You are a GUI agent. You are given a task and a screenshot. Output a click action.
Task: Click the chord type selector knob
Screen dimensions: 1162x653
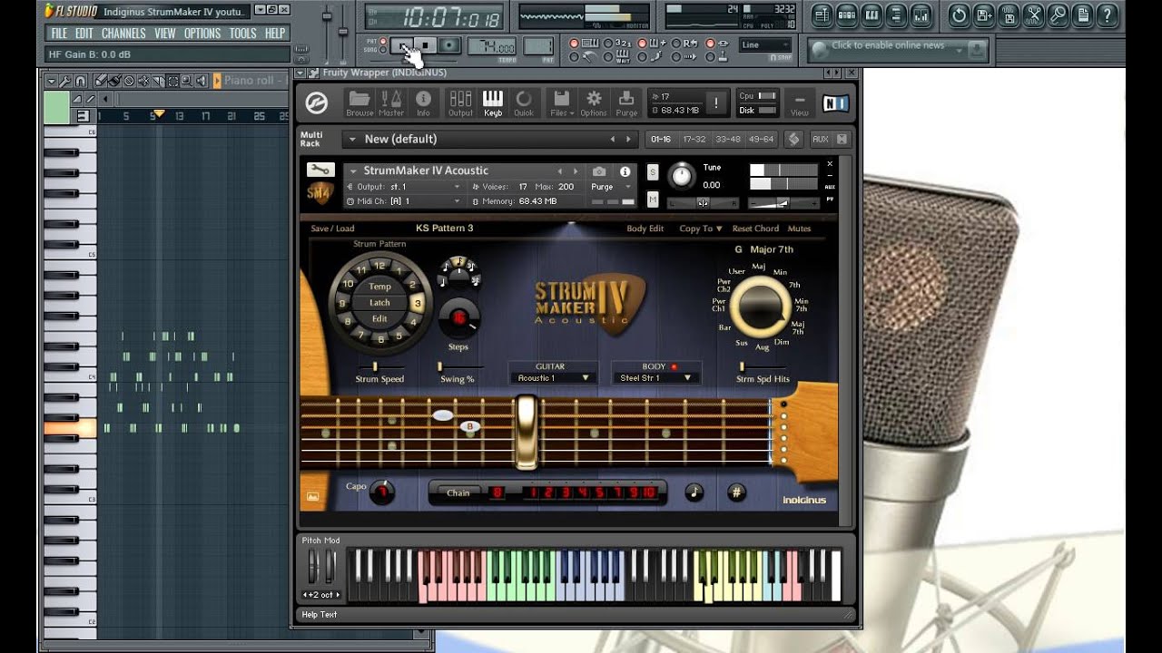pos(760,306)
